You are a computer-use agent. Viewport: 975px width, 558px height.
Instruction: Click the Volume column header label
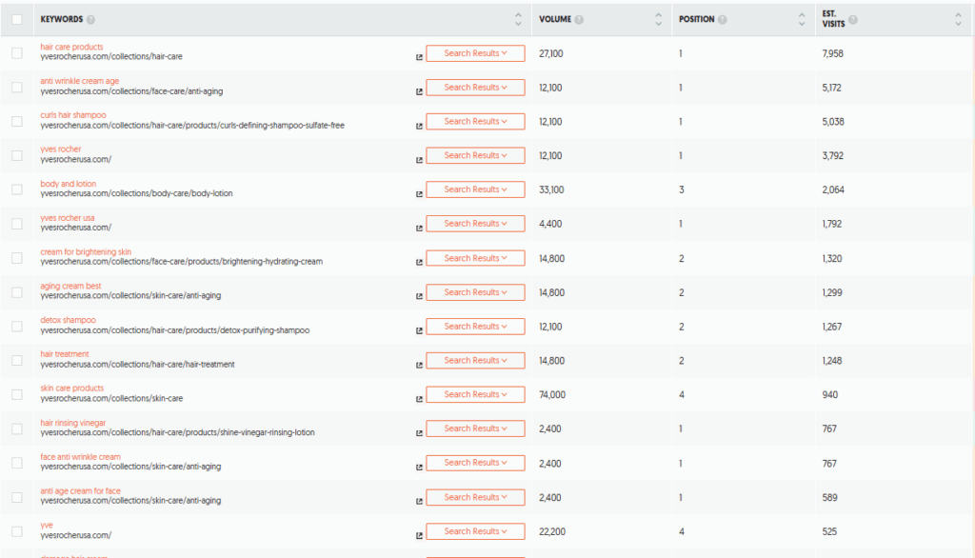pos(555,19)
